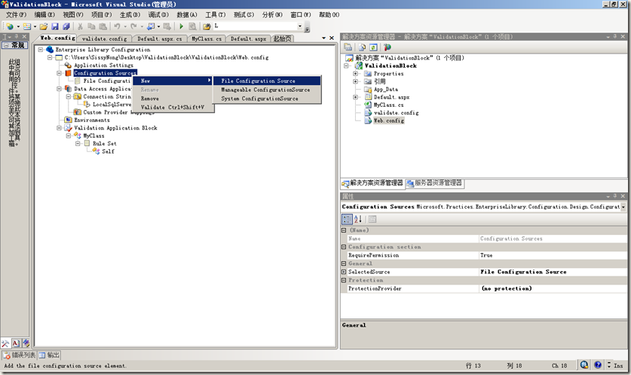Switch to the 起始页 start page tab
The height and width of the screenshot is (375, 631).
pos(282,38)
